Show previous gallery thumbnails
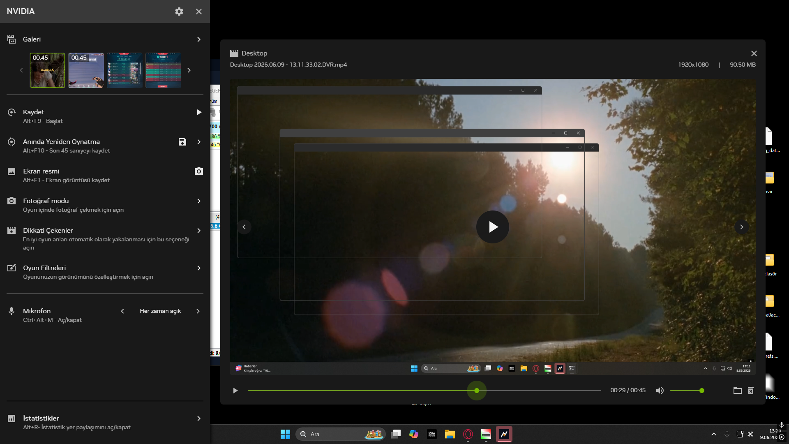The image size is (789, 444). (21, 70)
